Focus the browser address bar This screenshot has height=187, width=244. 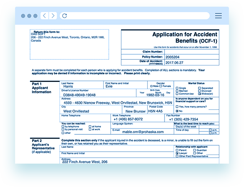[135, 16]
